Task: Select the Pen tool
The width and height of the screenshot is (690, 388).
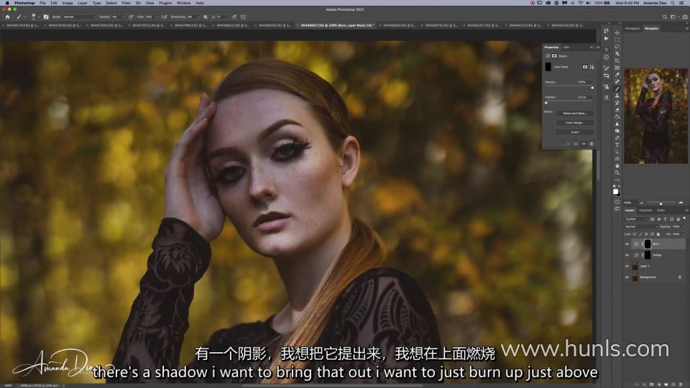Action: [617, 138]
